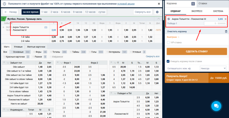
Task: Switch to the Желтые карточки tab
Action: [x=36, y=47]
